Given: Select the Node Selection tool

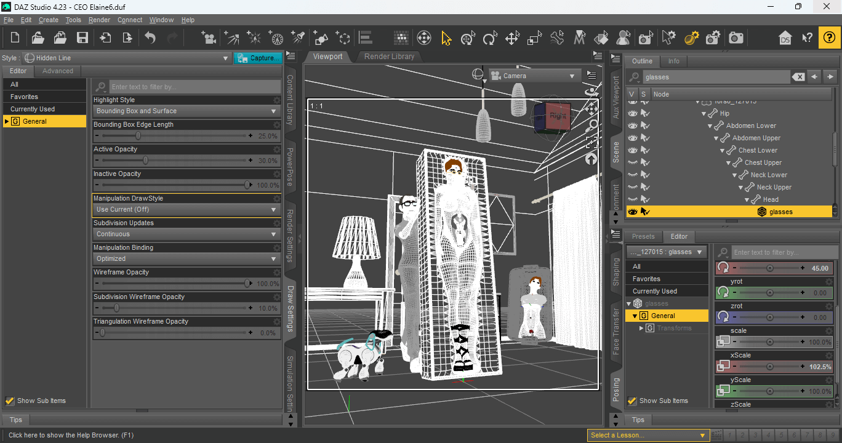Looking at the screenshot, I should pos(446,38).
